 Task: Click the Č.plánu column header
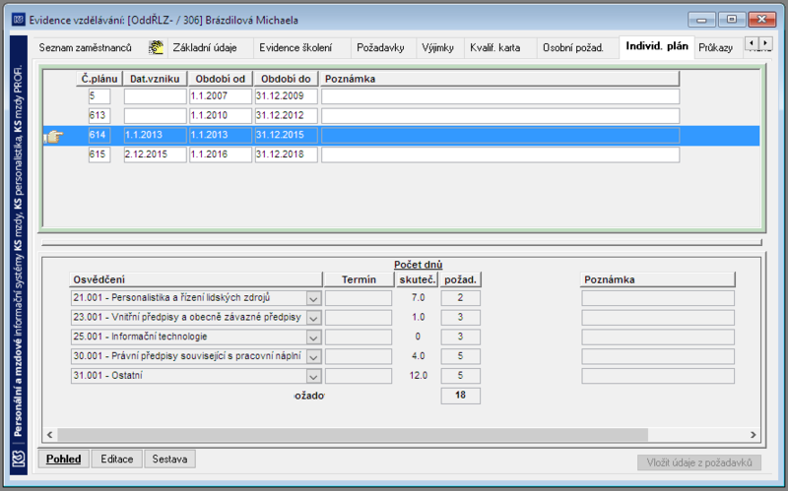(99, 79)
